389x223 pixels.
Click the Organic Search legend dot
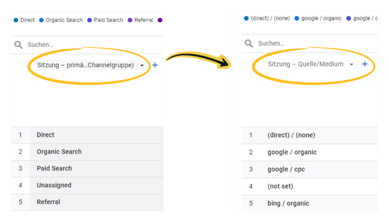[x=41, y=20]
